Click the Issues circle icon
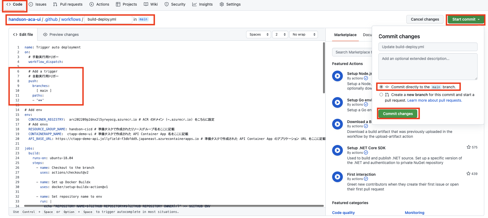The width and height of the screenshot is (488, 218). pyautogui.click(x=31, y=4)
